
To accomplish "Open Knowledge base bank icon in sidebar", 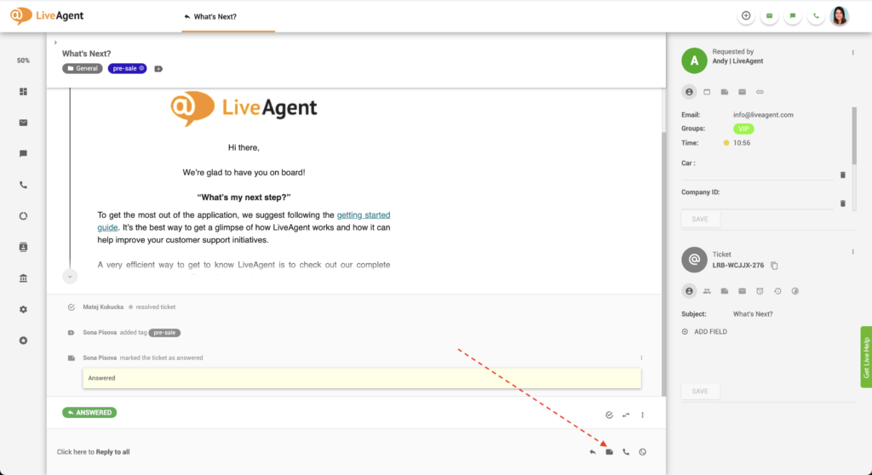I will (x=23, y=278).
